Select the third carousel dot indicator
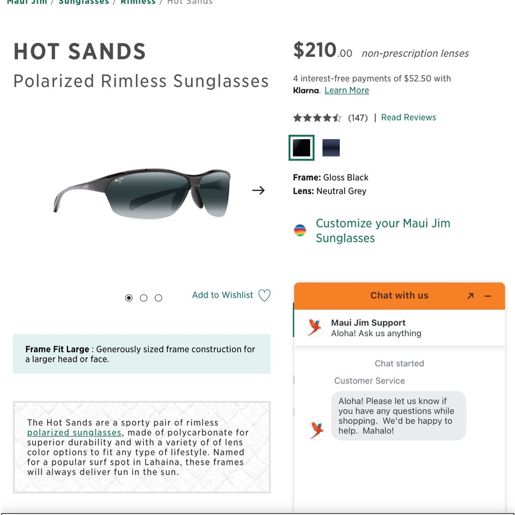 point(158,298)
